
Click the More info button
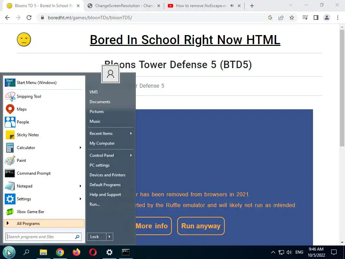(153, 226)
